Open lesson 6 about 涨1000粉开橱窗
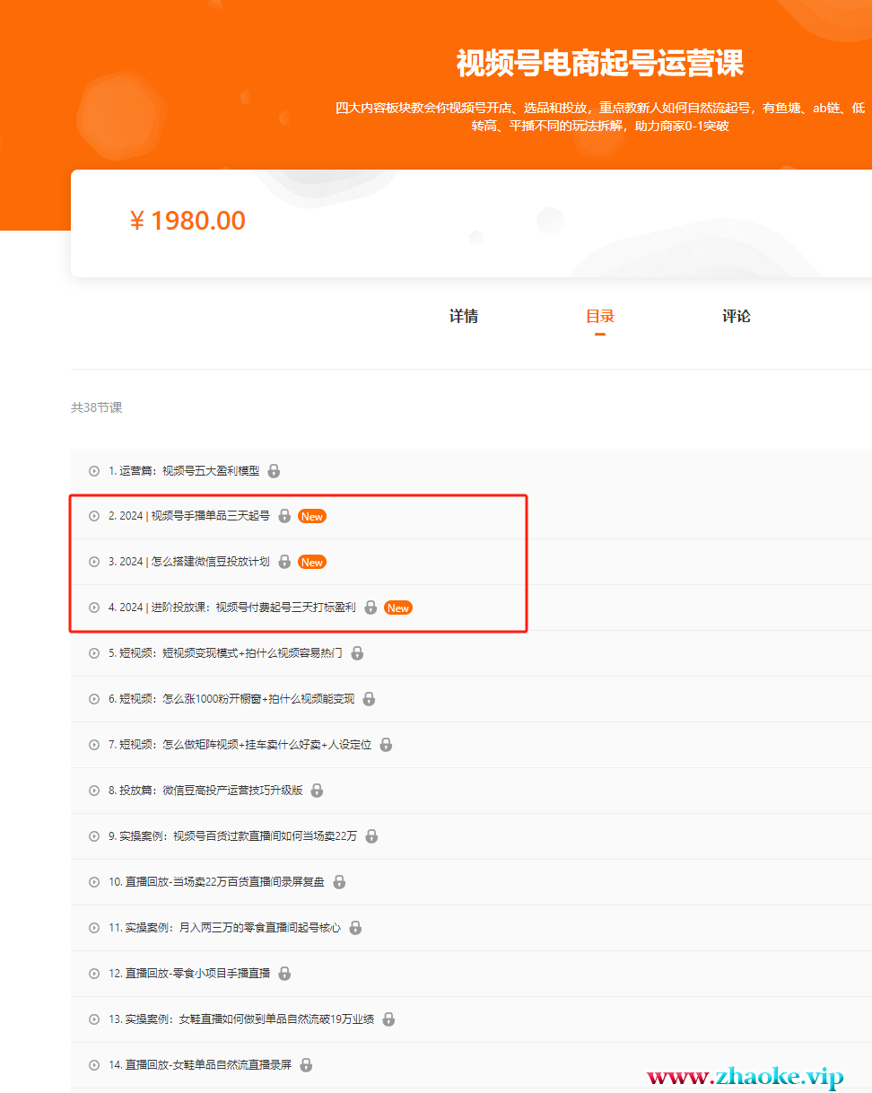The image size is (872, 1093). click(231, 699)
